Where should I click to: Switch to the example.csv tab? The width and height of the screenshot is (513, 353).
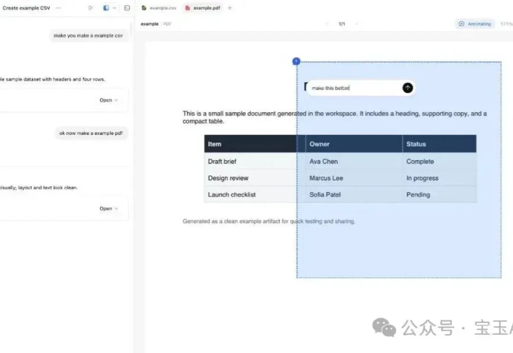(x=159, y=8)
